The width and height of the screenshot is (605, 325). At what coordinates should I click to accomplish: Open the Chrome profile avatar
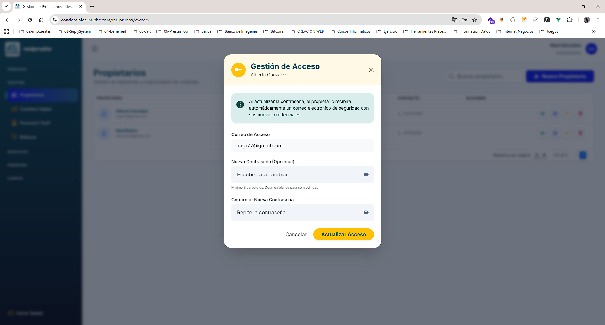[x=587, y=20]
